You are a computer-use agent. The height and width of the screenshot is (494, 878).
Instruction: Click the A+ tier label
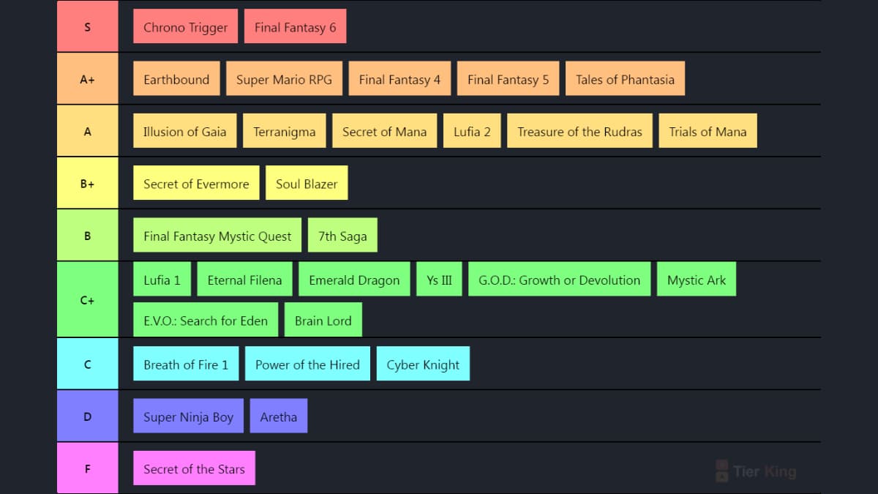[88, 78]
